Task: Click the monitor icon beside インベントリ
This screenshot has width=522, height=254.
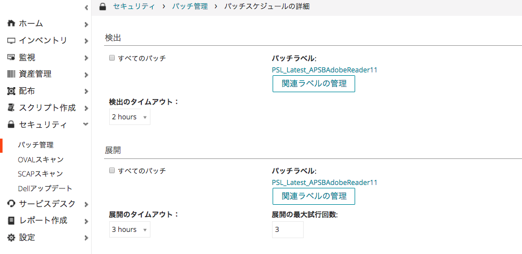Action: (x=11, y=41)
